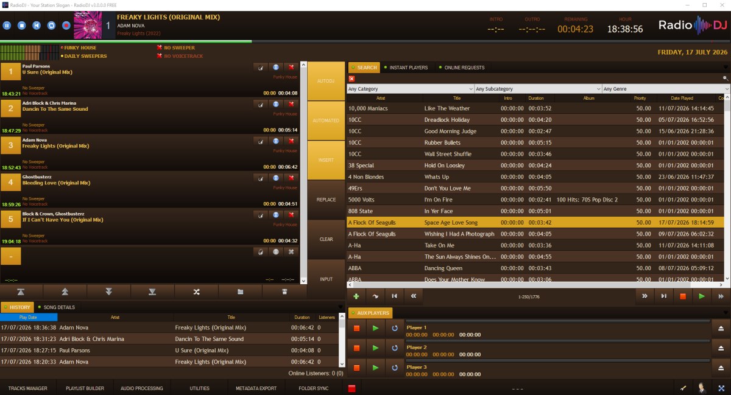Seek within the green track progress bar
Screen dimensions: 731x395
coord(126,41)
